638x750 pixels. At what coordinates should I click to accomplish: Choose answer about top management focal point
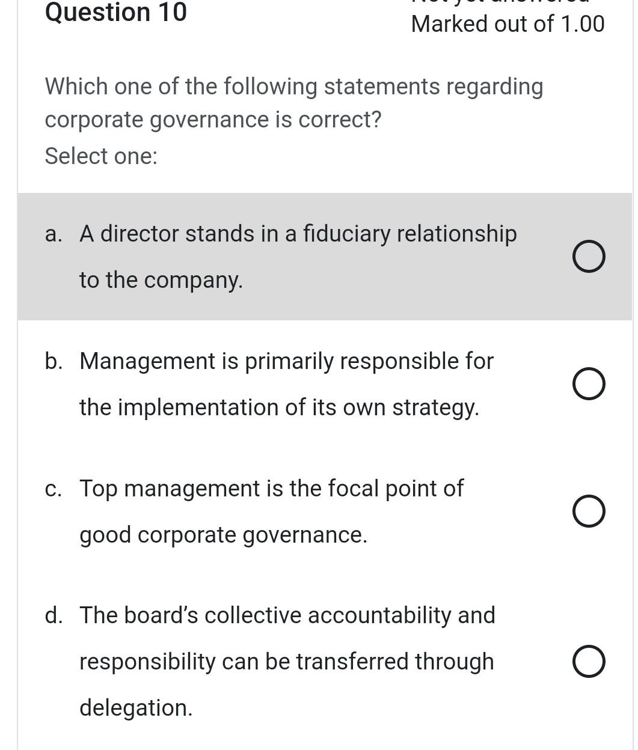coord(589,511)
